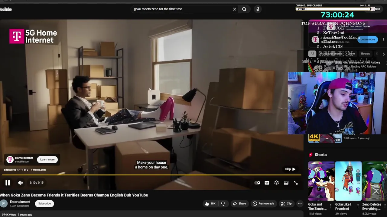Screen dimensions: 387x217
Task: Click the video title text
Action: click(x=74, y=195)
